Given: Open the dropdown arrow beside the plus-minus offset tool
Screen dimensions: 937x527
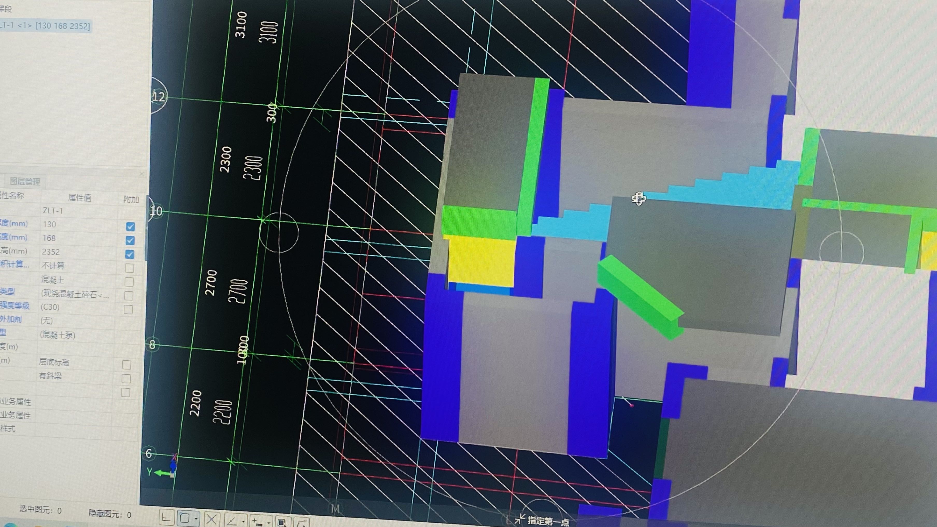Looking at the screenshot, I should pyautogui.click(x=269, y=523).
